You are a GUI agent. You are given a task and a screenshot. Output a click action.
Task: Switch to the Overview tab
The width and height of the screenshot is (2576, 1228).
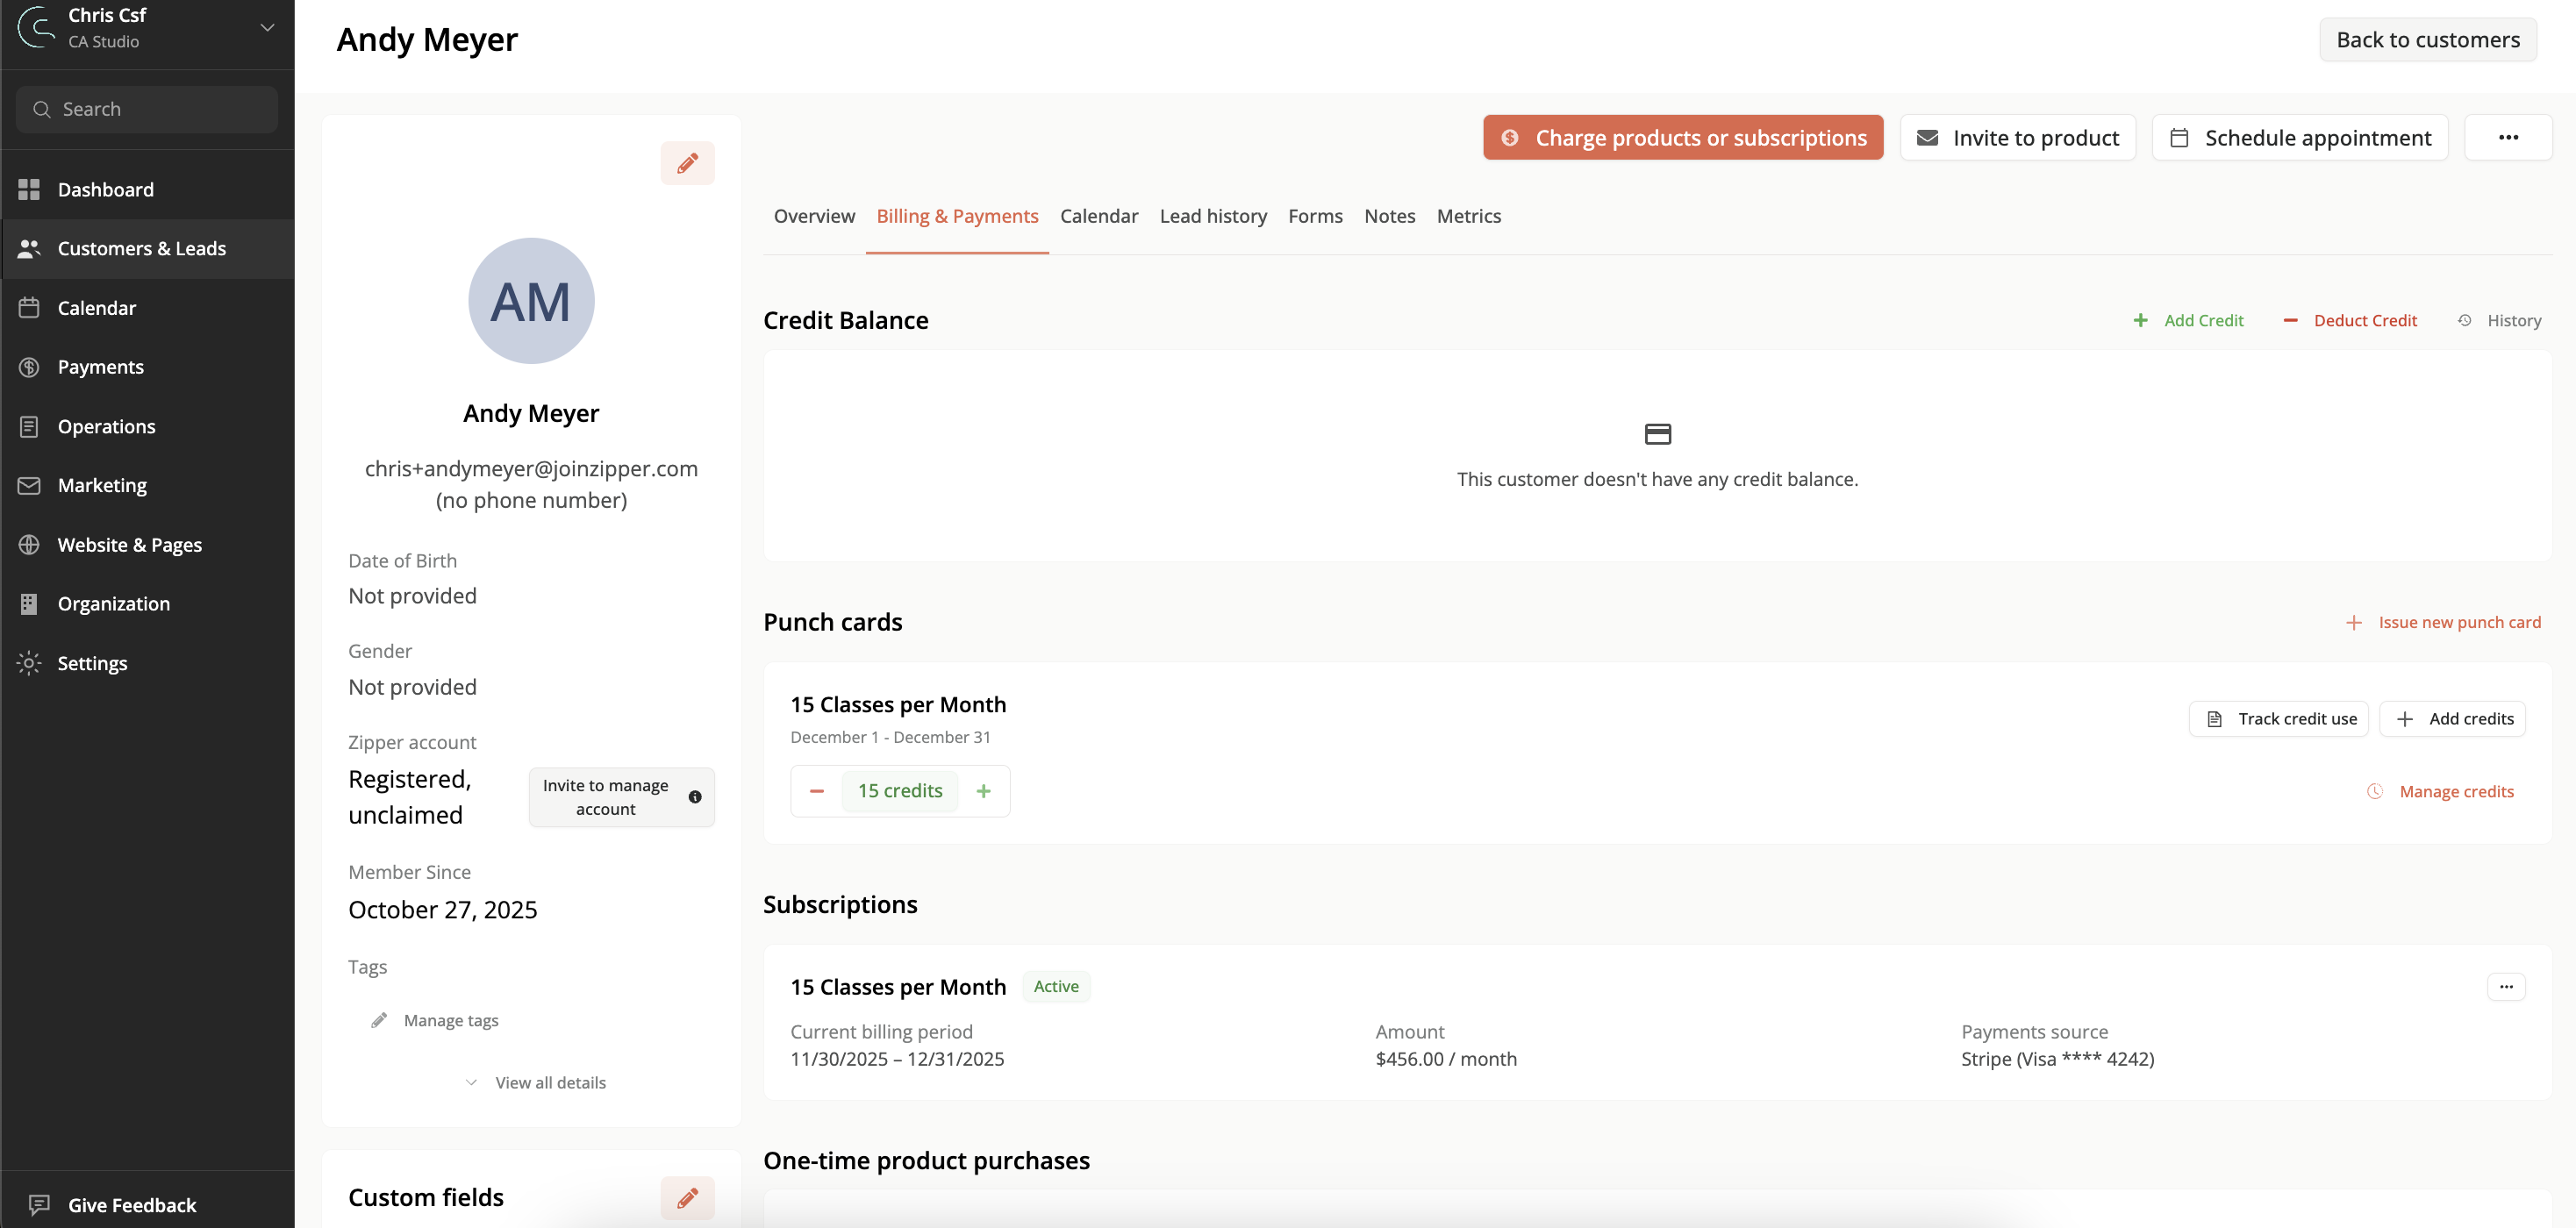(x=814, y=216)
